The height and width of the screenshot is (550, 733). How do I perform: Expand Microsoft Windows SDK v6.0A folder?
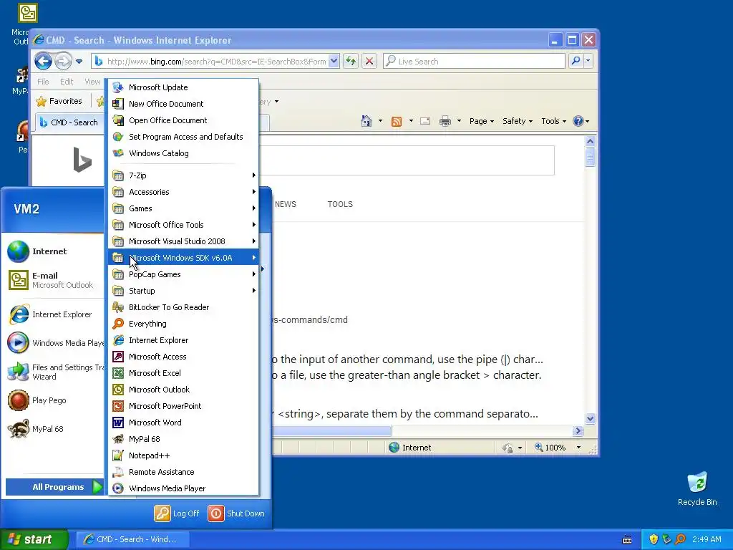183,258
